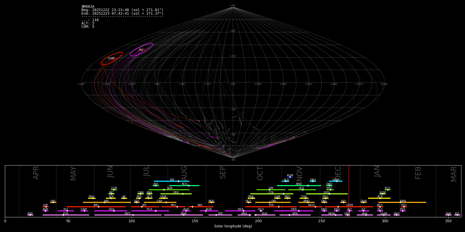Select the pink ETA shower bar
The width and height of the screenshot is (465, 232).
pyautogui.click(x=66, y=215)
